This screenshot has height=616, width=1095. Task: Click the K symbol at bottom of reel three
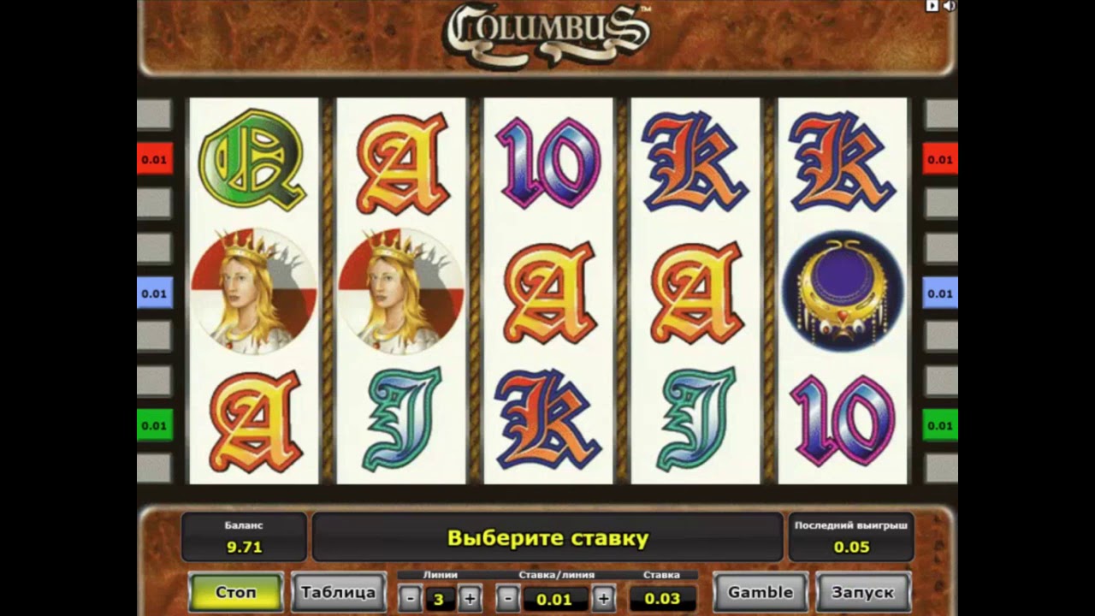[548, 420]
